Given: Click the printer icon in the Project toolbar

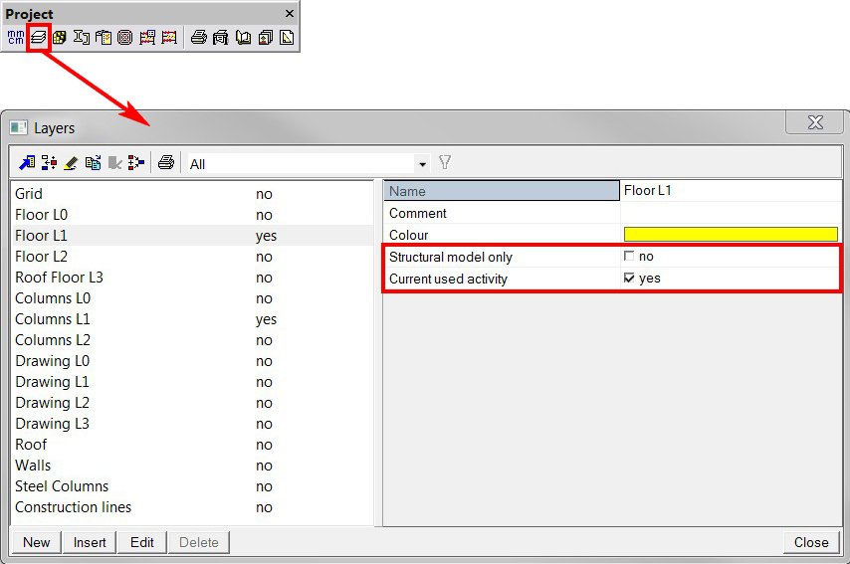Looking at the screenshot, I should [199, 38].
